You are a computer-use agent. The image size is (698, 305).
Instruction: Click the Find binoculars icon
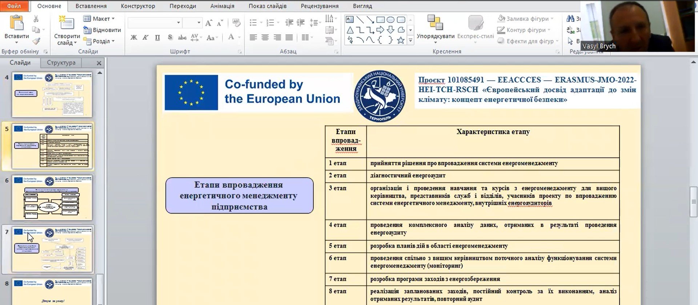[x=570, y=19]
